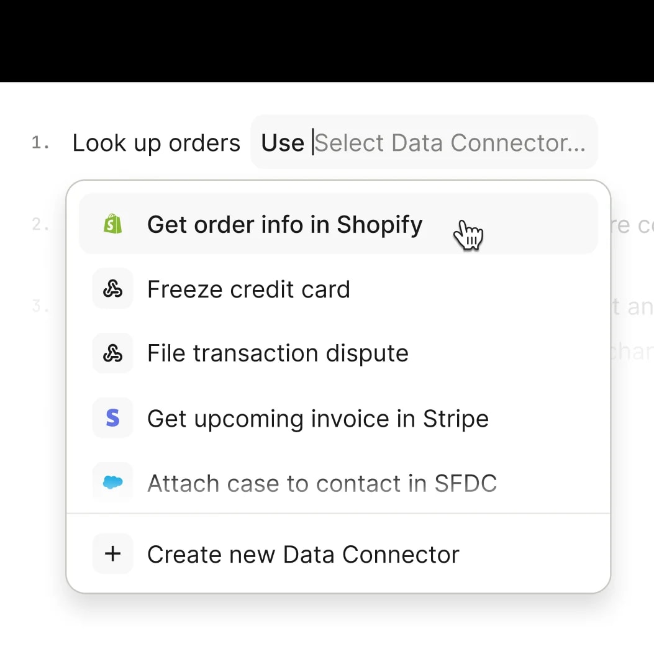The height and width of the screenshot is (654, 654).
Task: Click the Zapier icon beside File transaction dispute
Action: [x=112, y=353]
